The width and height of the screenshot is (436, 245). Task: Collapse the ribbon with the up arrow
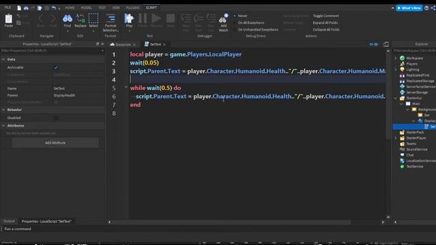[392, 8]
